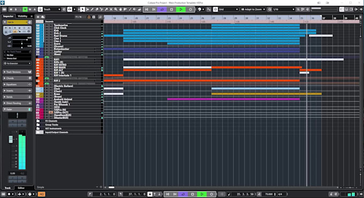The width and height of the screenshot is (364, 198).
Task: Open the Group Tracks folder
Action: (x=69, y=124)
